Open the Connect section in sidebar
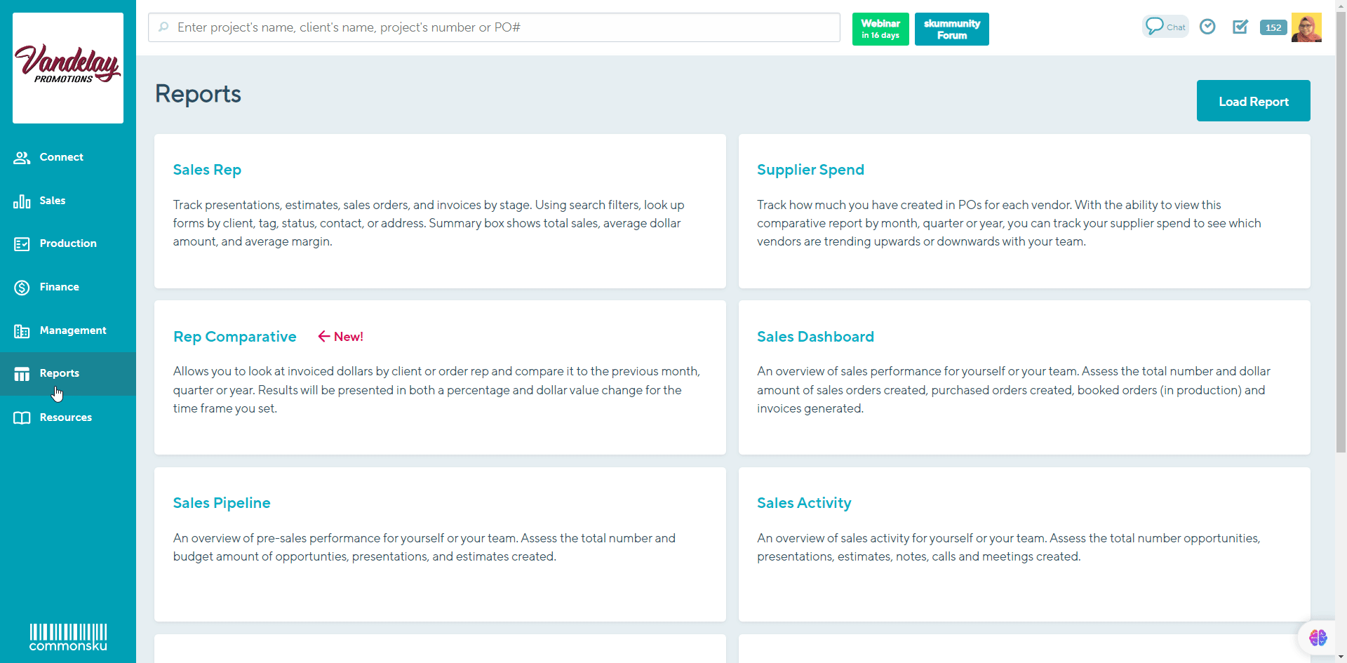Viewport: 1347px width, 663px height. tap(62, 157)
